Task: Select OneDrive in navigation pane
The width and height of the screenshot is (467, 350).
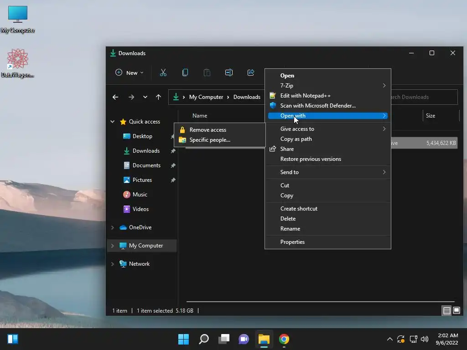Action: [x=140, y=227]
